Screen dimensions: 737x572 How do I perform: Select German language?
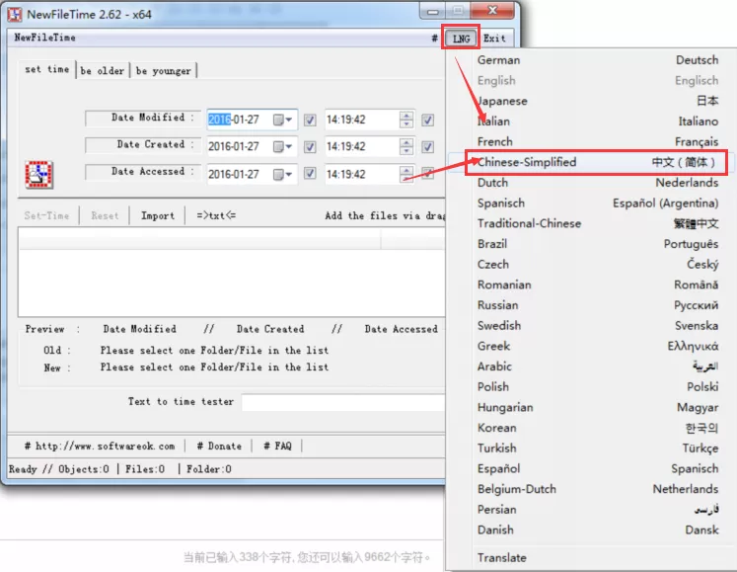coord(591,60)
